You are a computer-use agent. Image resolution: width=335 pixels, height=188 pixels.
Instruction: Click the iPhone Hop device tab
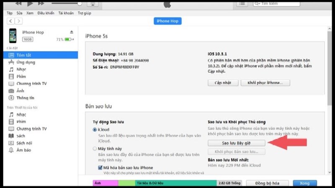[x=167, y=21]
